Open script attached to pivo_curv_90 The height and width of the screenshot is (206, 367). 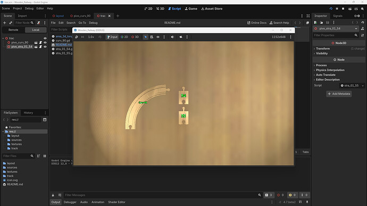[x=40, y=43]
